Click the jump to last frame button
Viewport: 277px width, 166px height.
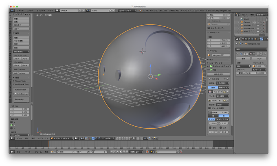click(127, 152)
